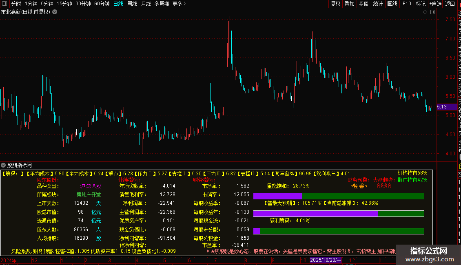Click the 每股公积金 value 1.656
Screen dimensions: 461x265
243,238
